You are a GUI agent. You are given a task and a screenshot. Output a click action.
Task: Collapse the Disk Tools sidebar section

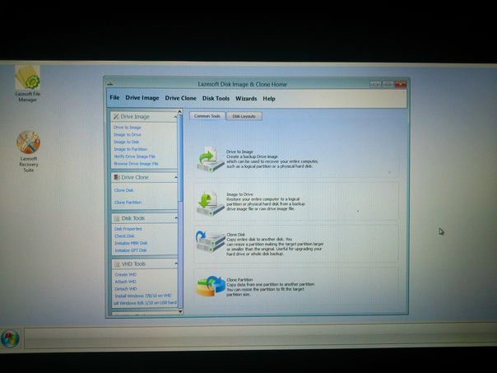tap(175, 218)
